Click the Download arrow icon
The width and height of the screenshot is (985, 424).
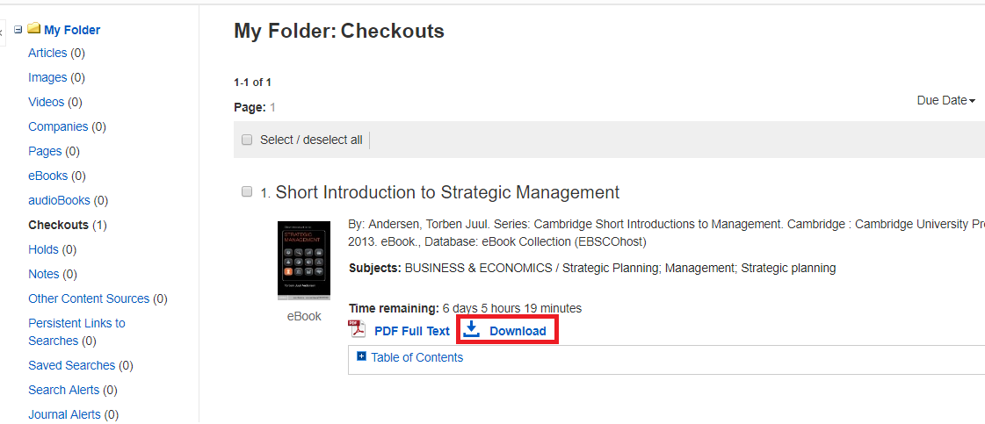471,329
